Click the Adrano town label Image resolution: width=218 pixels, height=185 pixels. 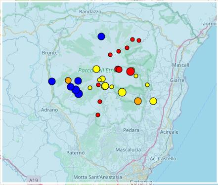[49, 110]
